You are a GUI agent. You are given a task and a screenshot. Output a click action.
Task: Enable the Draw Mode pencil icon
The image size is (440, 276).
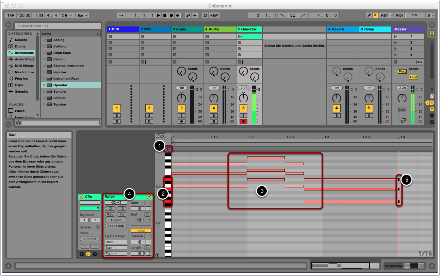[369, 16]
